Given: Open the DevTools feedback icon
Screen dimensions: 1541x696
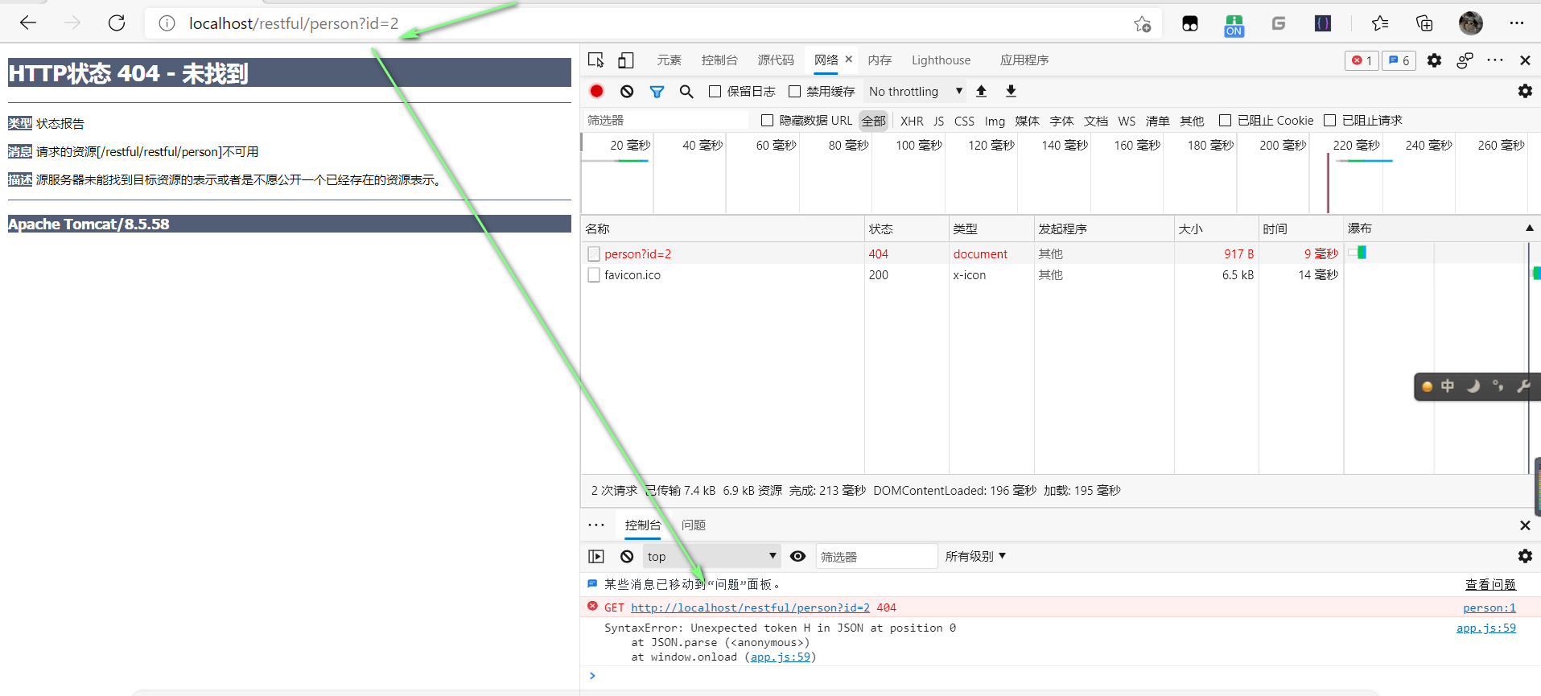Looking at the screenshot, I should pyautogui.click(x=1465, y=60).
